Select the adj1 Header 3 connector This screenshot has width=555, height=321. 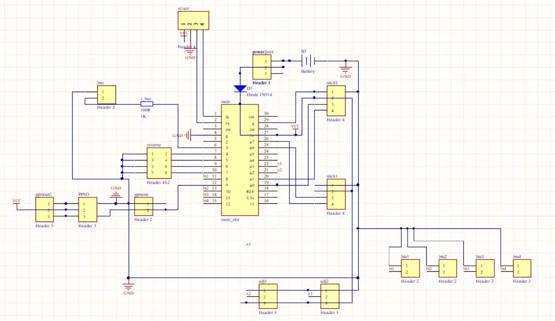269,296
